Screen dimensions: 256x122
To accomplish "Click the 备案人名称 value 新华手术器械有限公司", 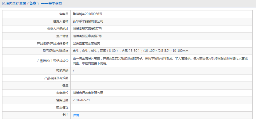I will (88, 21).
